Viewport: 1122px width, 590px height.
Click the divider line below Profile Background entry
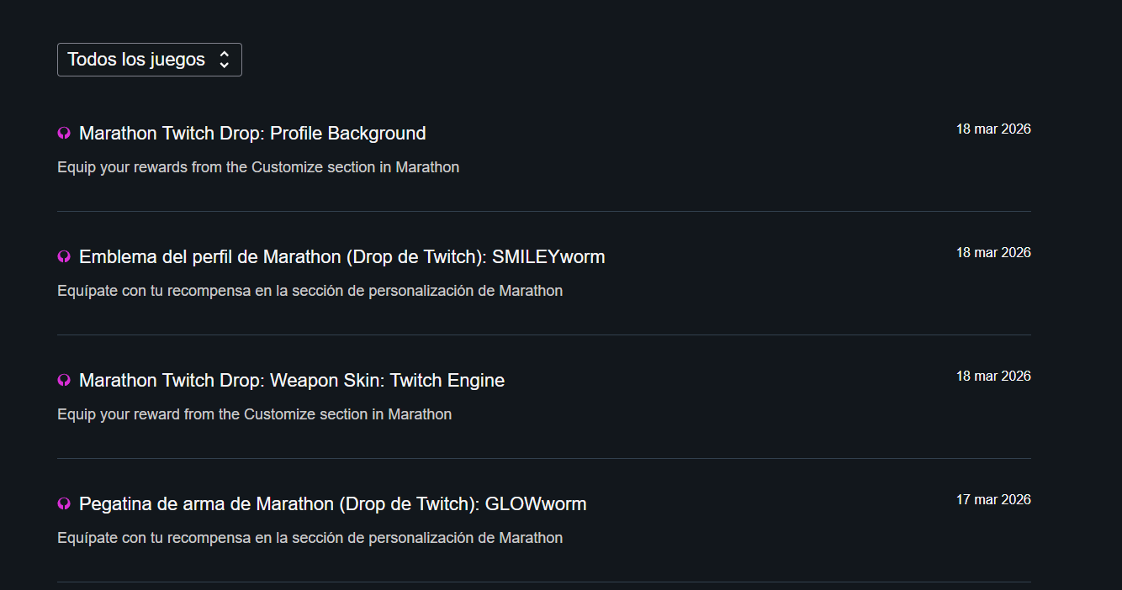(x=543, y=211)
